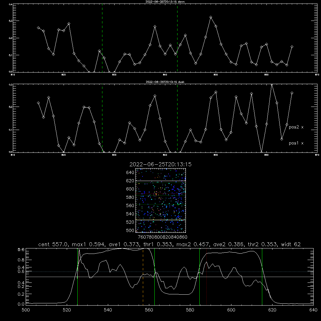Click the 520 label on bottom plot x-axis
This screenshot has width=321, height=321.
click(x=67, y=310)
